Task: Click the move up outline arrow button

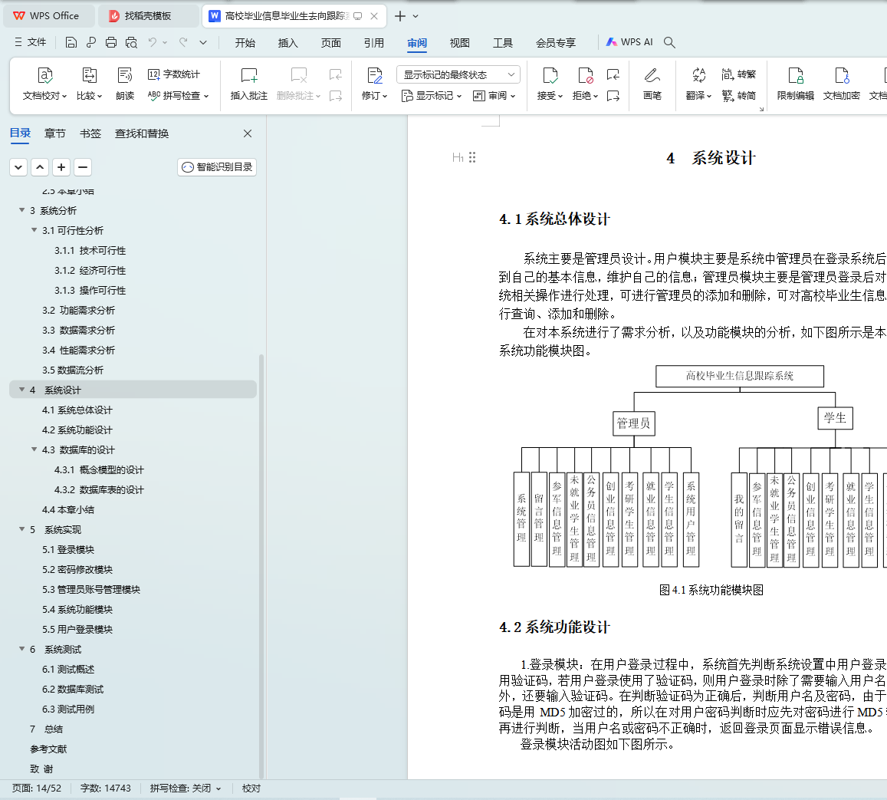Action: pos(40,167)
